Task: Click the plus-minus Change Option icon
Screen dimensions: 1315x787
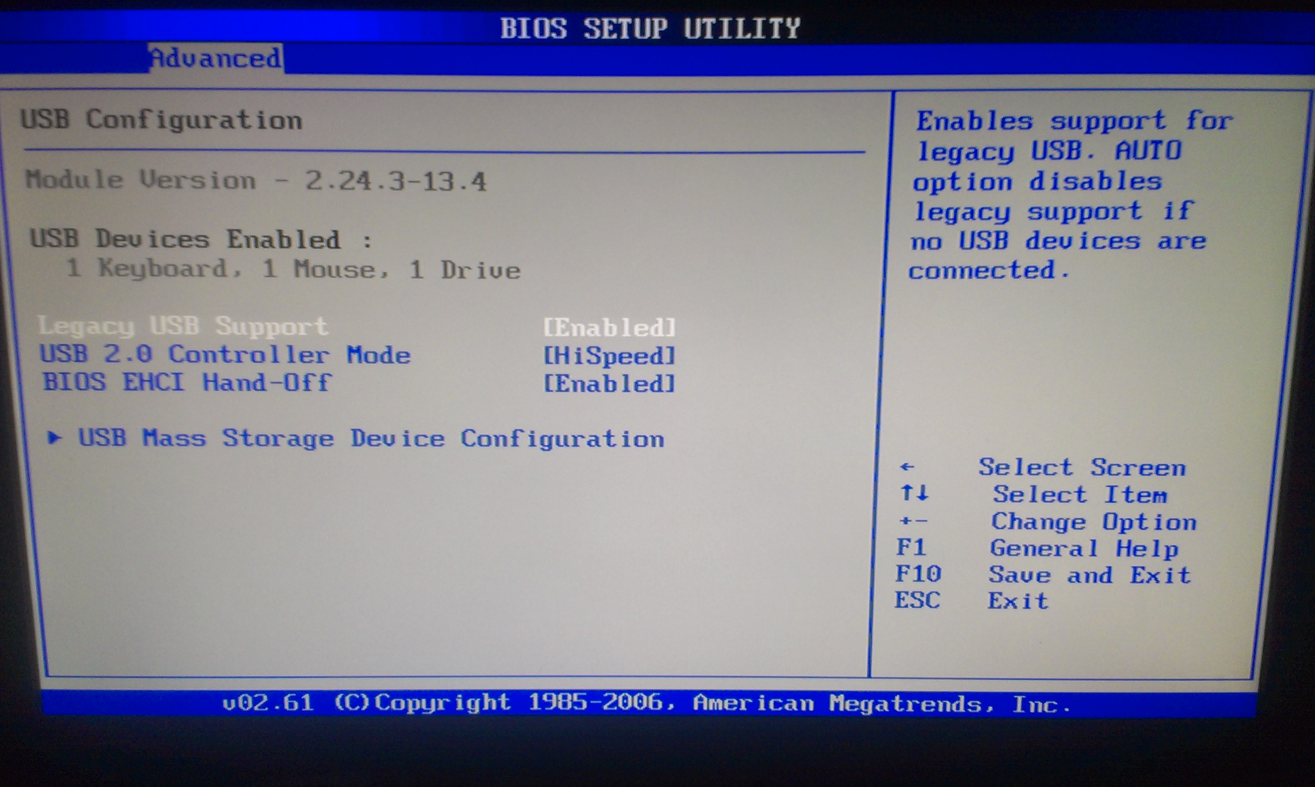Action: pyautogui.click(x=913, y=521)
